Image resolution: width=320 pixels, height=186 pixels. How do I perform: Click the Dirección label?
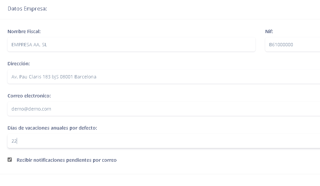click(x=19, y=64)
